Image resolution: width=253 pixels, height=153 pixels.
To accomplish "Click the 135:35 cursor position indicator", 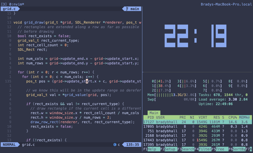I will pyautogui.click(x=132, y=145).
